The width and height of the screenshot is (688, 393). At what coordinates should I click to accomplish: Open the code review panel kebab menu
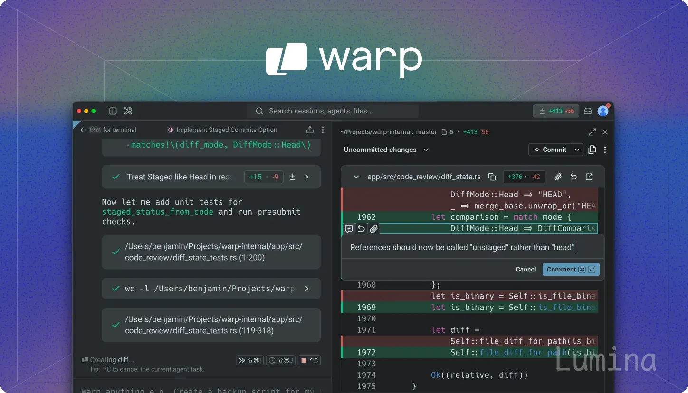tap(605, 150)
